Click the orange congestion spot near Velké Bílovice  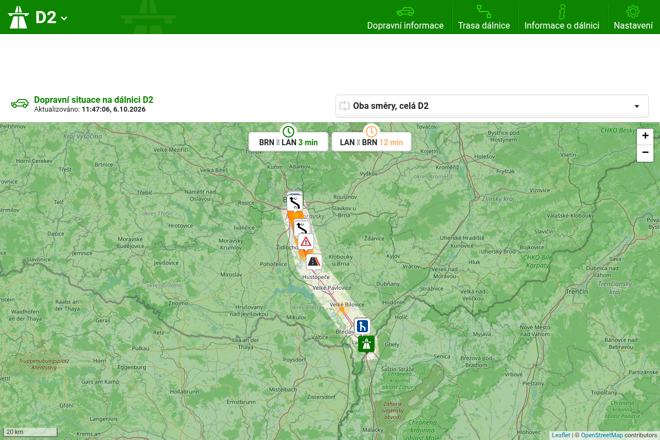(x=342, y=309)
